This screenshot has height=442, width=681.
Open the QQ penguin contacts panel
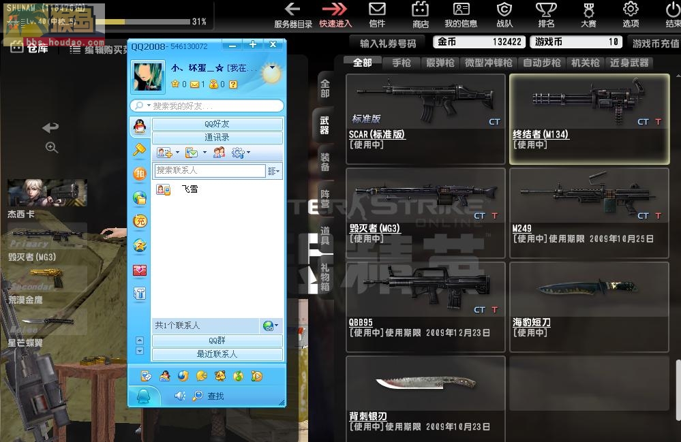[140, 126]
